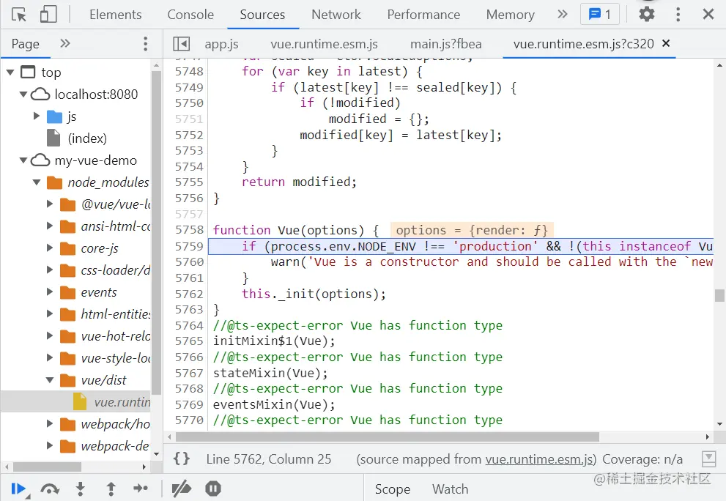
Task: Open the Performance tab
Action: click(423, 15)
